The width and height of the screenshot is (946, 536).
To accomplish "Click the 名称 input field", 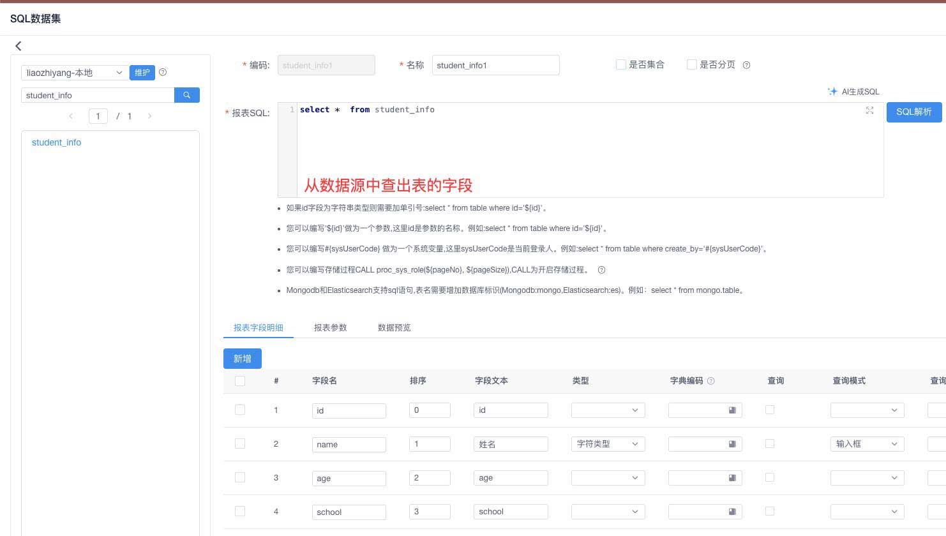I will pyautogui.click(x=496, y=65).
